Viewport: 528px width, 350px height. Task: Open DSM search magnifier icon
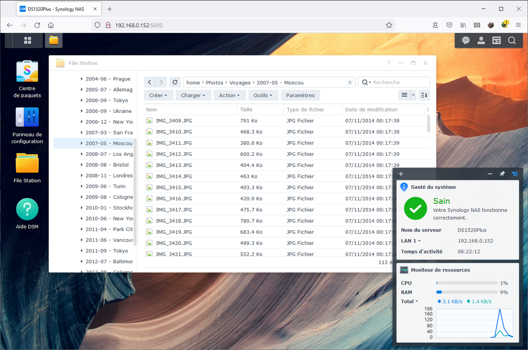pyautogui.click(x=512, y=41)
